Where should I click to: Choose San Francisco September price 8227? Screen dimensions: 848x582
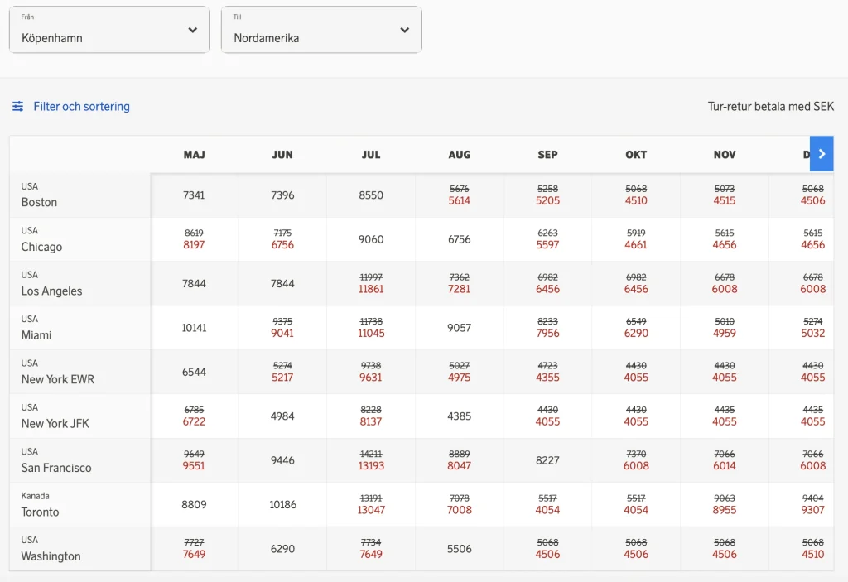click(x=548, y=461)
